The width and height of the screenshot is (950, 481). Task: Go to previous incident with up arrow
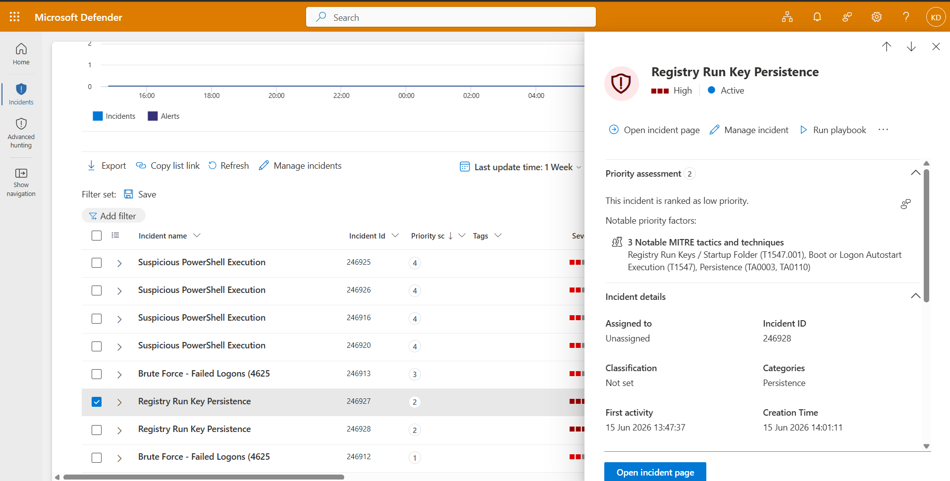click(886, 47)
